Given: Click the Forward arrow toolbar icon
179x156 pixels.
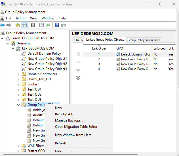Looking at the screenshot, I should tap(9, 25).
